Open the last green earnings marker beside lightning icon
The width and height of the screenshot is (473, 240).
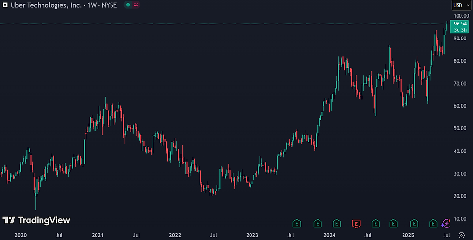point(433,224)
